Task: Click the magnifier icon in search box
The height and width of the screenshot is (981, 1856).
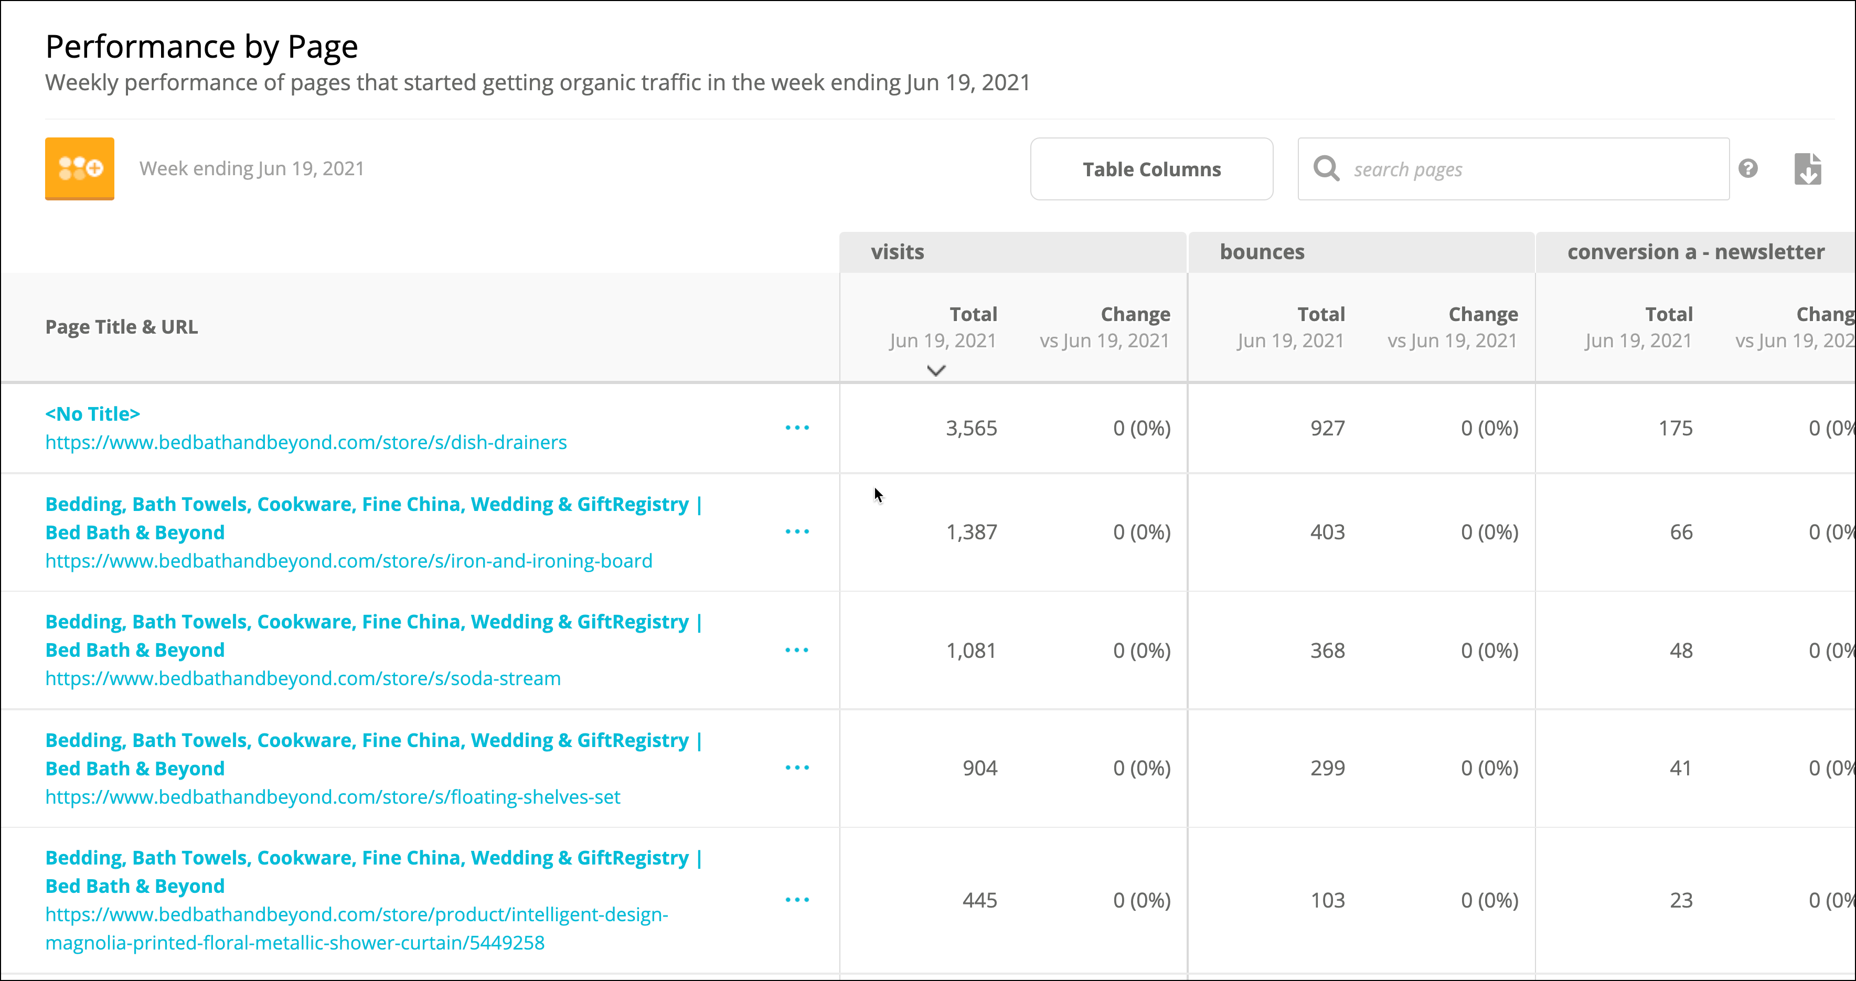Action: click(1326, 168)
